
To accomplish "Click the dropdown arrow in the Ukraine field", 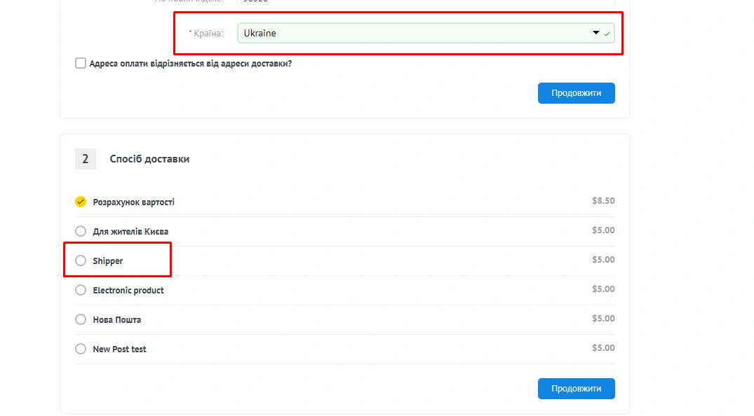I will point(596,33).
